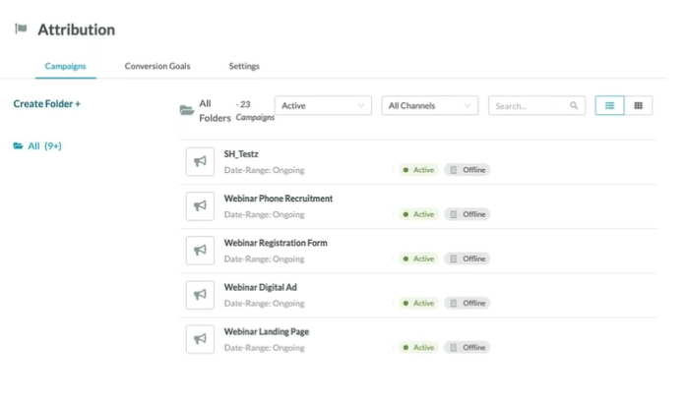Click the Webinar Digital Ad megaphone icon
Image resolution: width=686 pixels, height=401 pixels.
coord(200,295)
